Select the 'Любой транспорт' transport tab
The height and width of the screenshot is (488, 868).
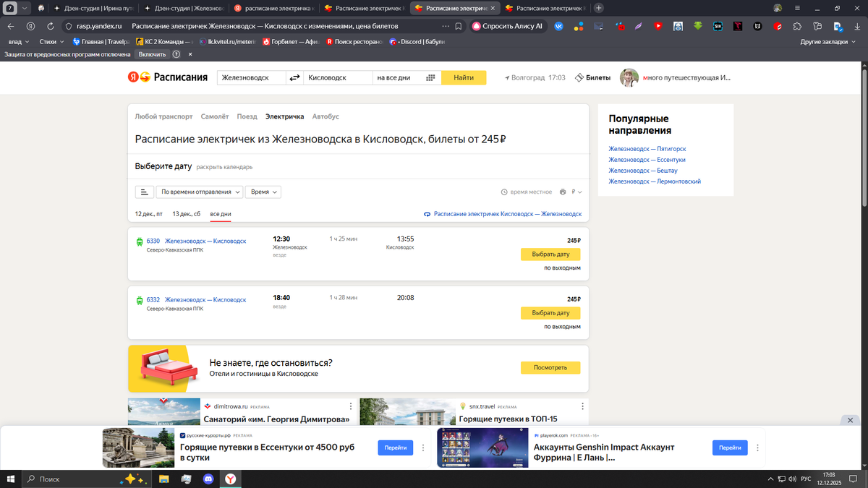click(x=163, y=116)
